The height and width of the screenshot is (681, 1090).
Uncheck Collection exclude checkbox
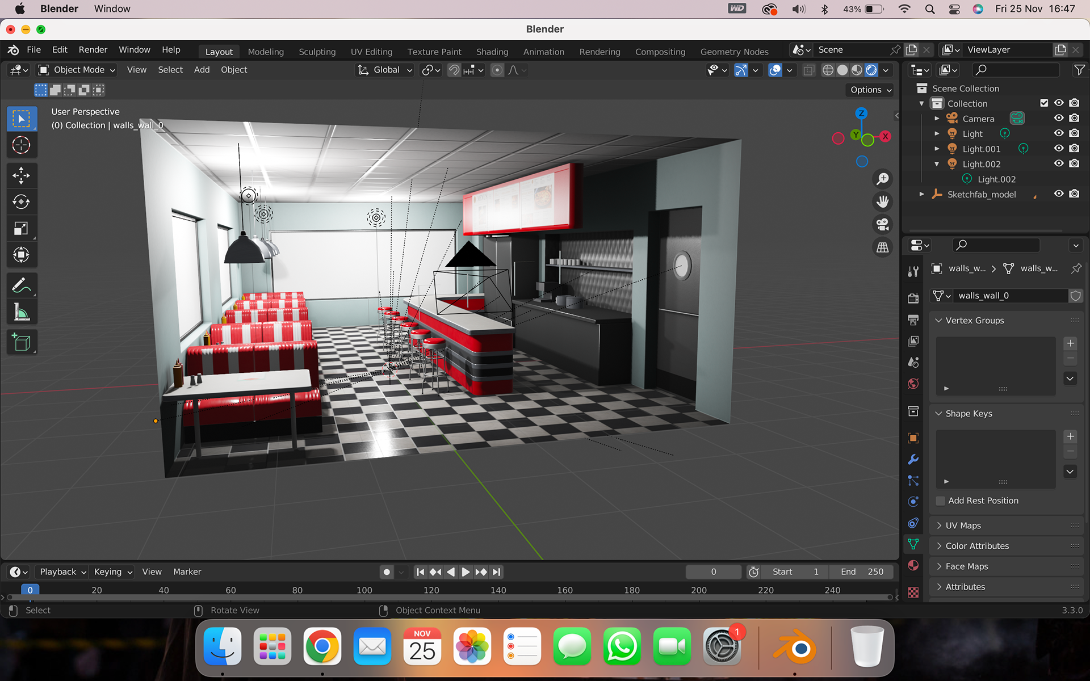(1044, 103)
